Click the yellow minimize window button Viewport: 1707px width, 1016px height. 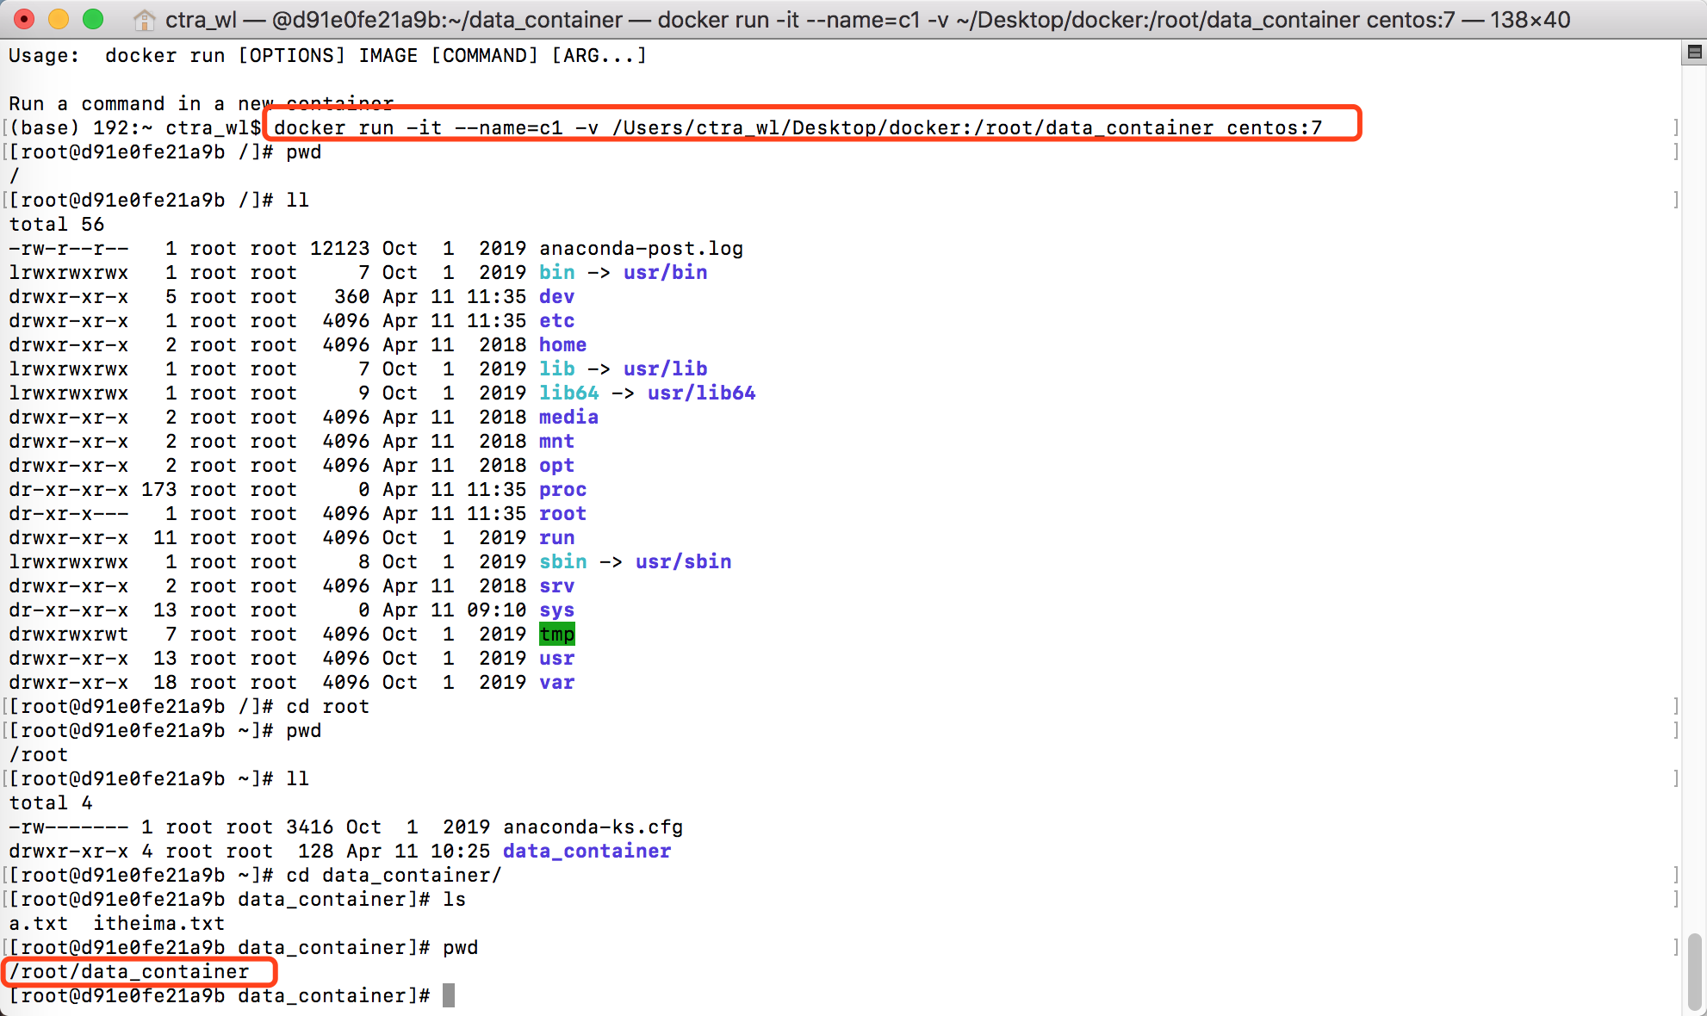click(x=59, y=19)
